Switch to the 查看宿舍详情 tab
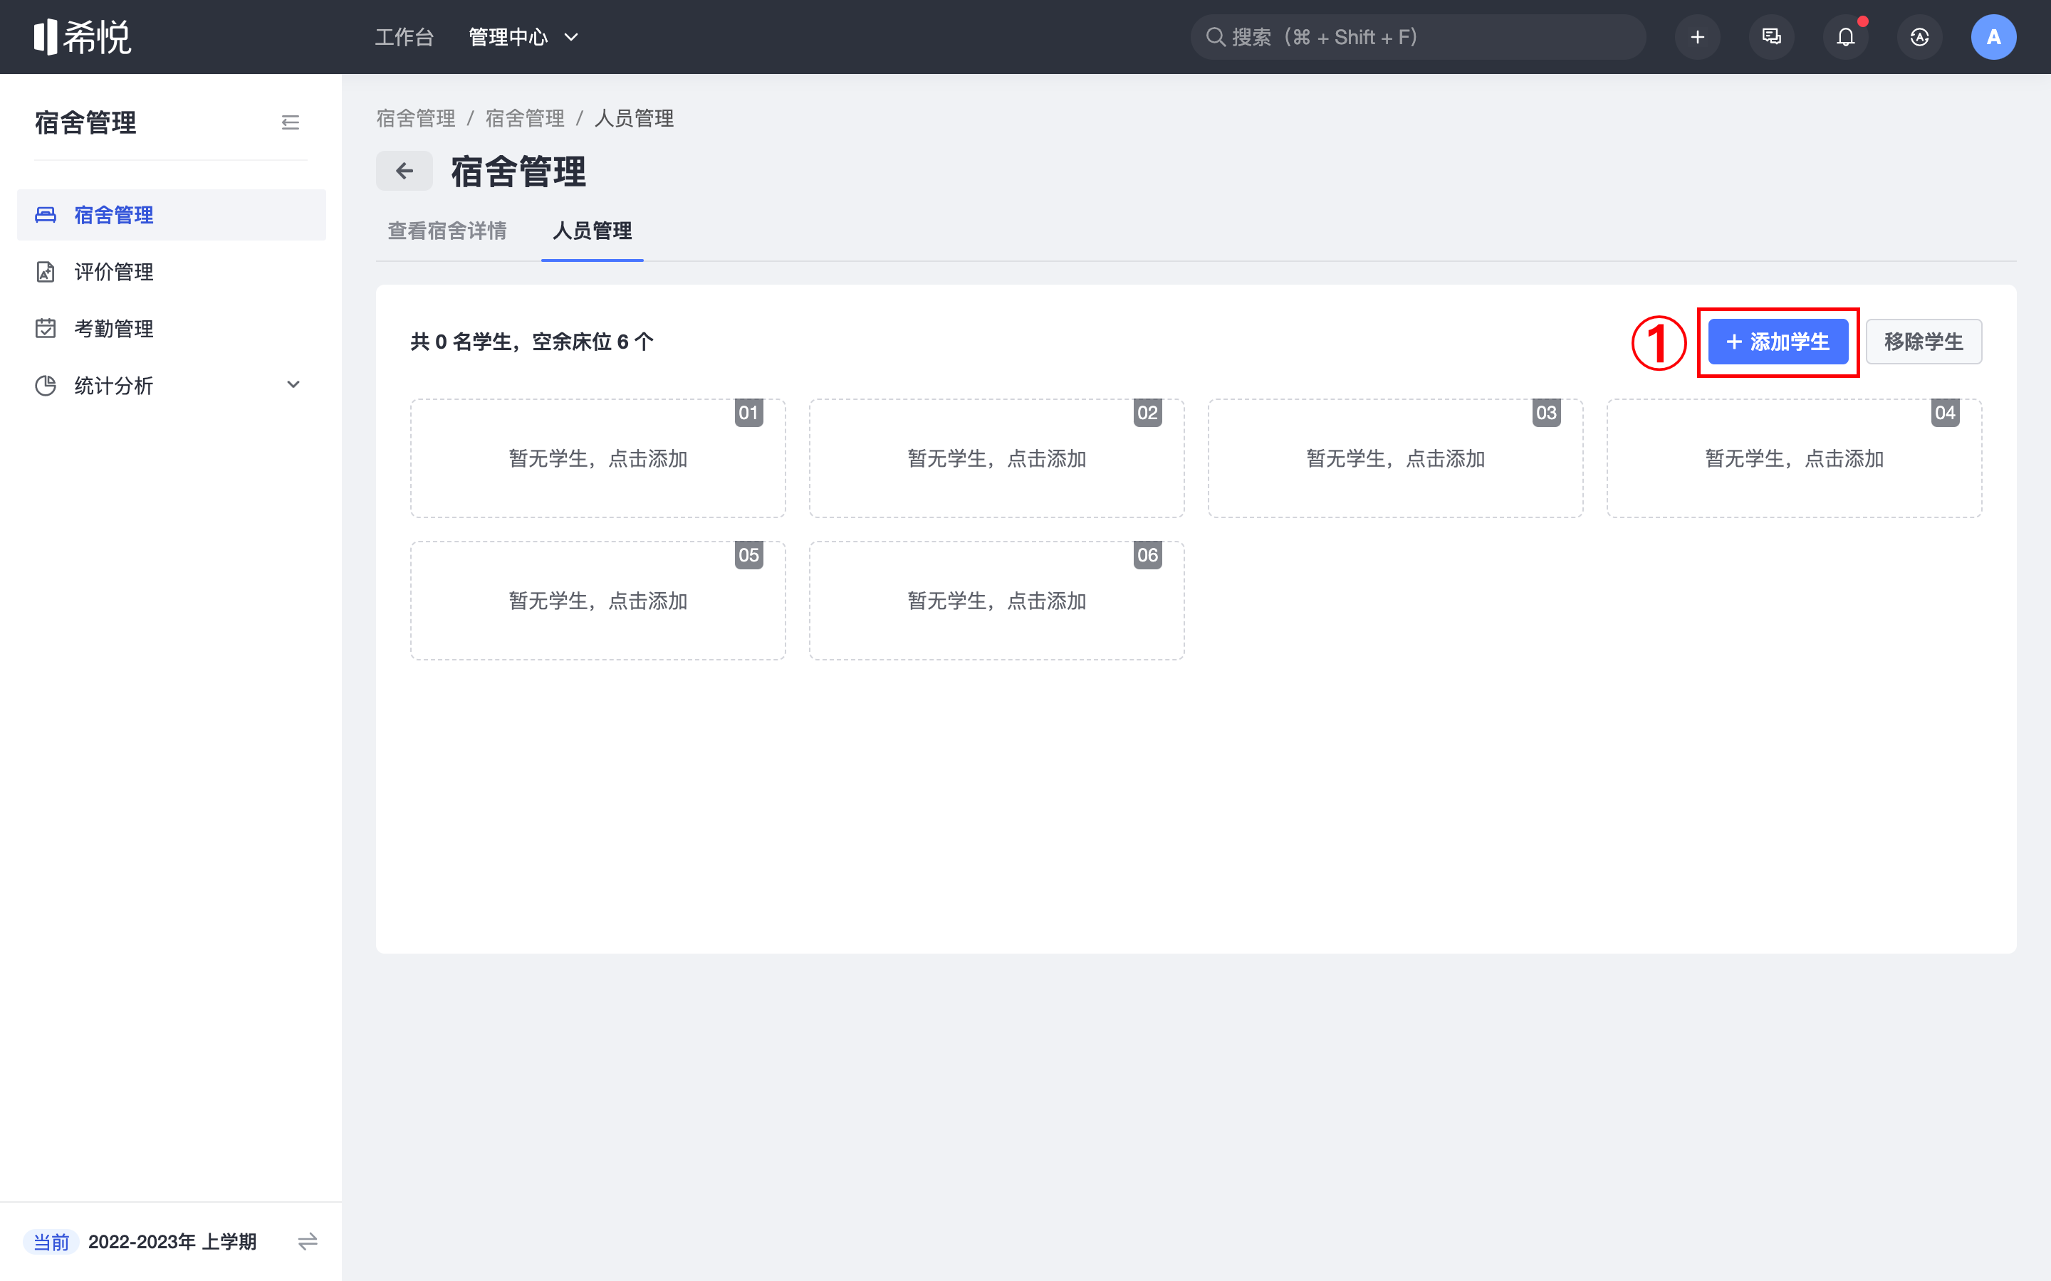 tap(447, 231)
